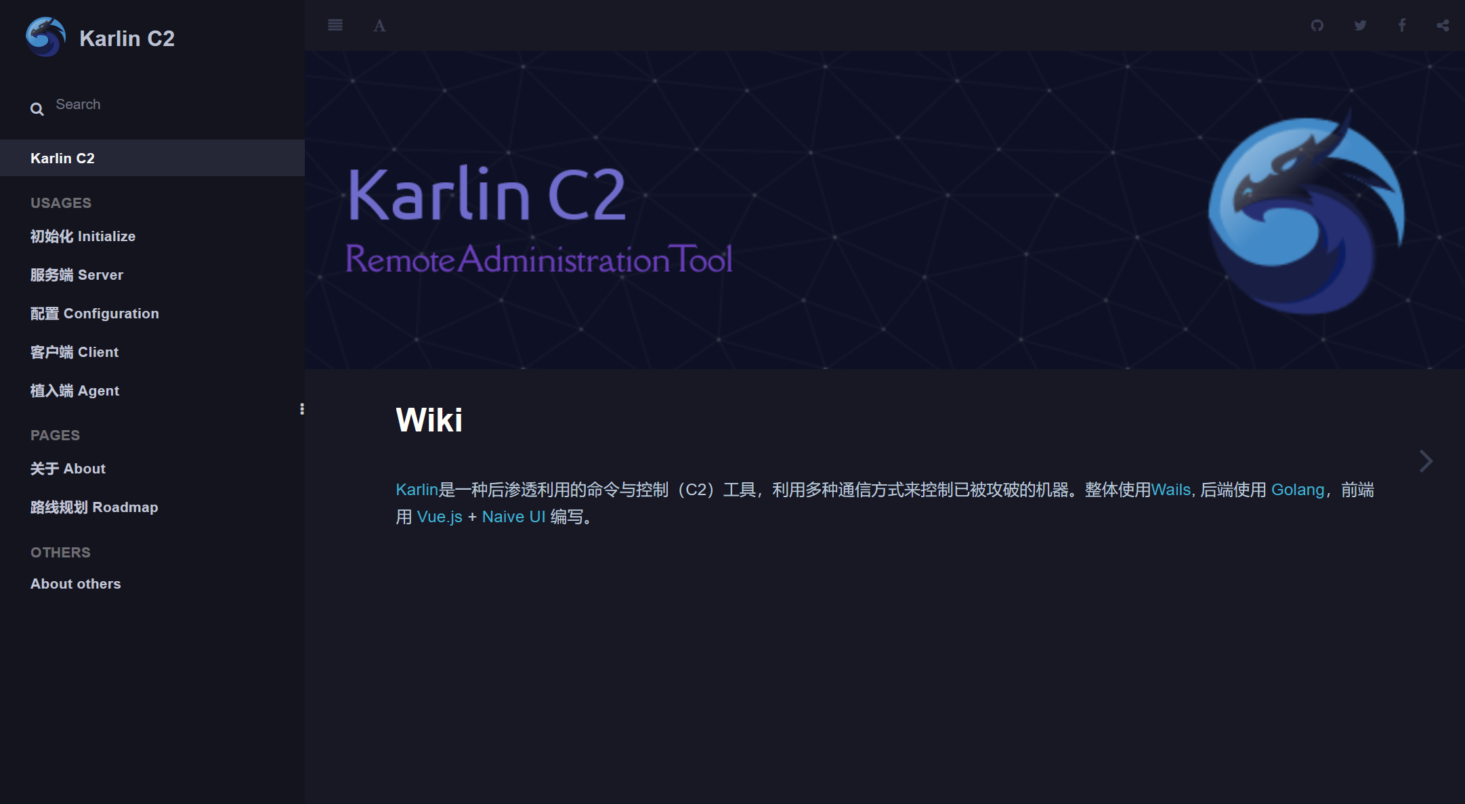Viewport: 1465px width, 804px height.
Task: Open the 服务端 Server page
Action: 77,275
